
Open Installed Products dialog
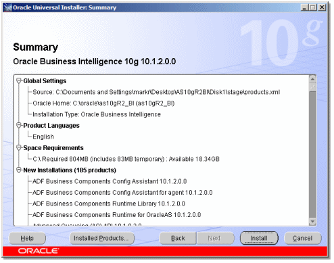tap(101, 238)
